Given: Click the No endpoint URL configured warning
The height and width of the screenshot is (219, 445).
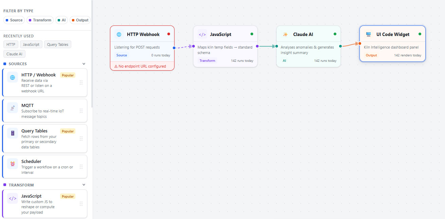Looking at the screenshot, I should (x=142, y=66).
